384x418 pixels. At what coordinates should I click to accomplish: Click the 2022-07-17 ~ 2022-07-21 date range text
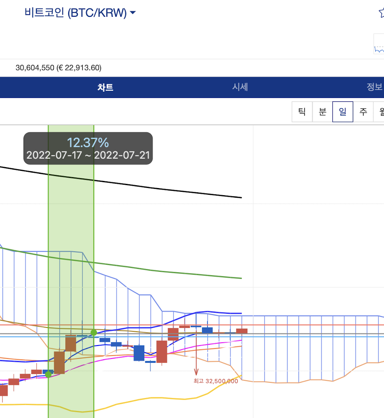point(88,155)
